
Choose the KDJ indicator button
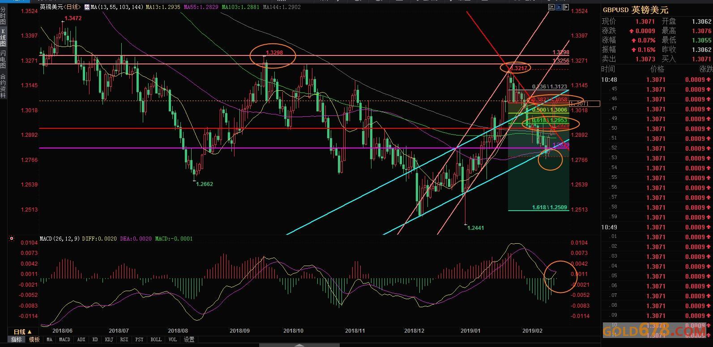[109, 340]
